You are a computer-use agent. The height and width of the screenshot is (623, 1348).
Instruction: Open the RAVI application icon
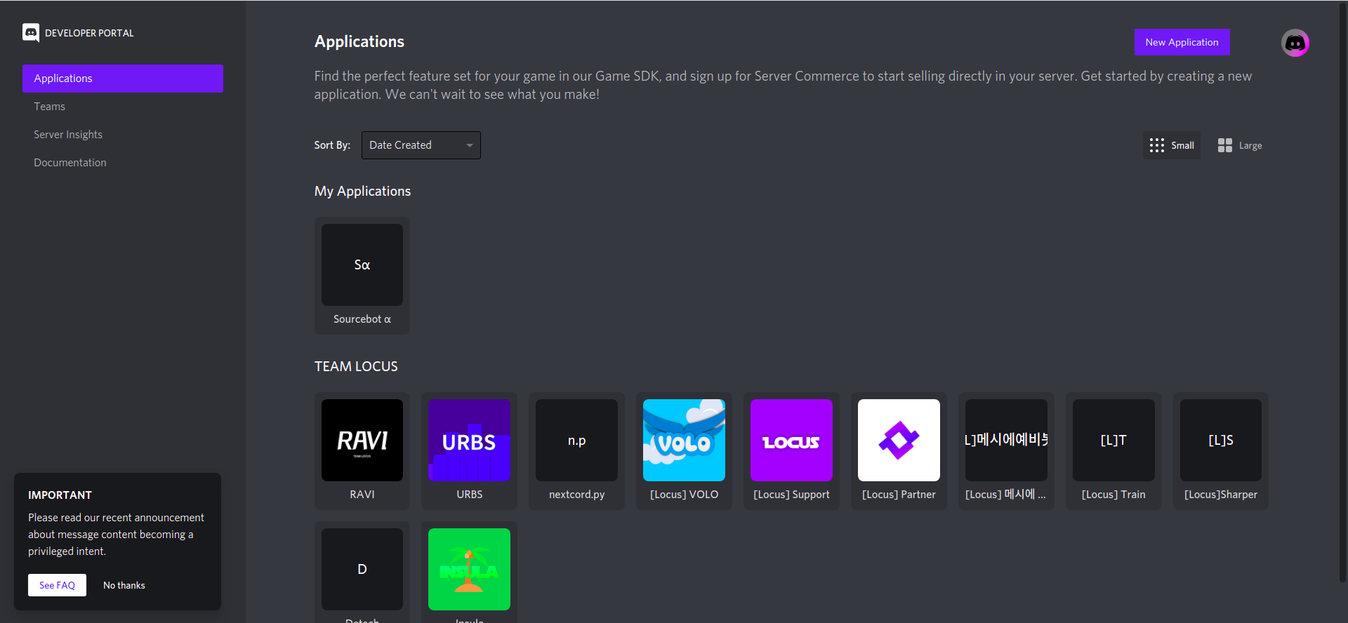pyautogui.click(x=362, y=440)
